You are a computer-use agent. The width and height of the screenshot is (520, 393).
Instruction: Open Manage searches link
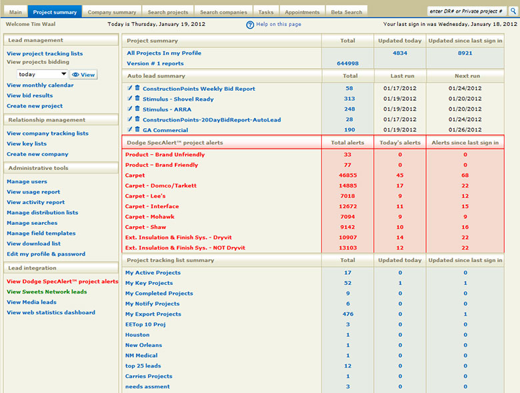[x=32, y=223]
